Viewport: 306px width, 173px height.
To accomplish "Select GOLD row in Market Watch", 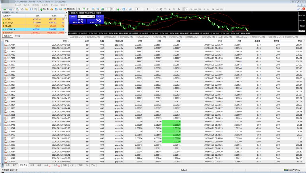I will pos(33,19).
